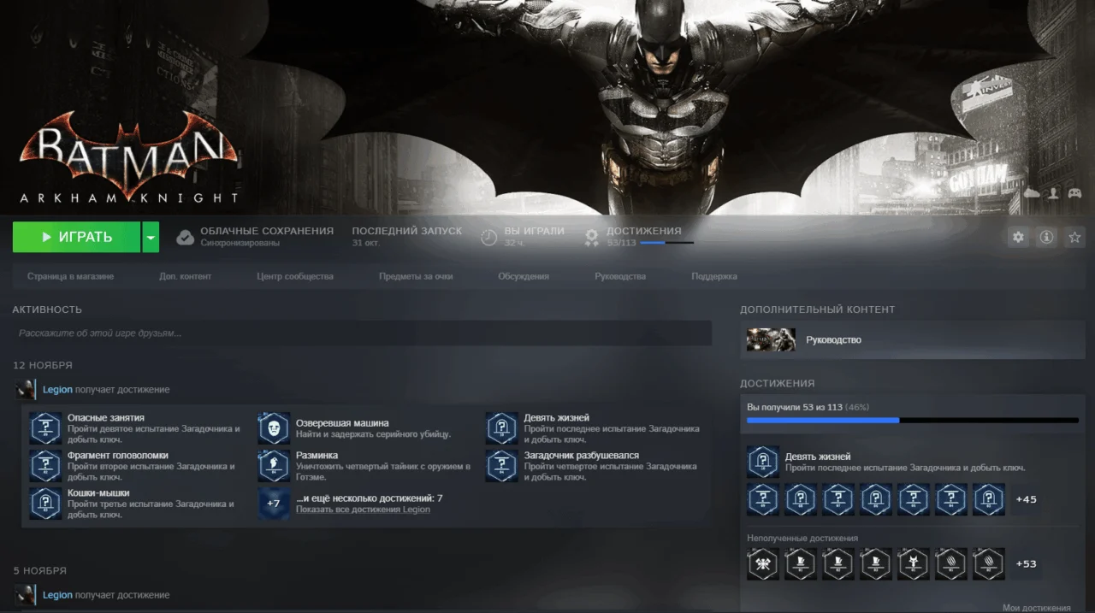Open the Страница в магазине tab
Image resolution: width=1095 pixels, height=613 pixels.
click(70, 276)
